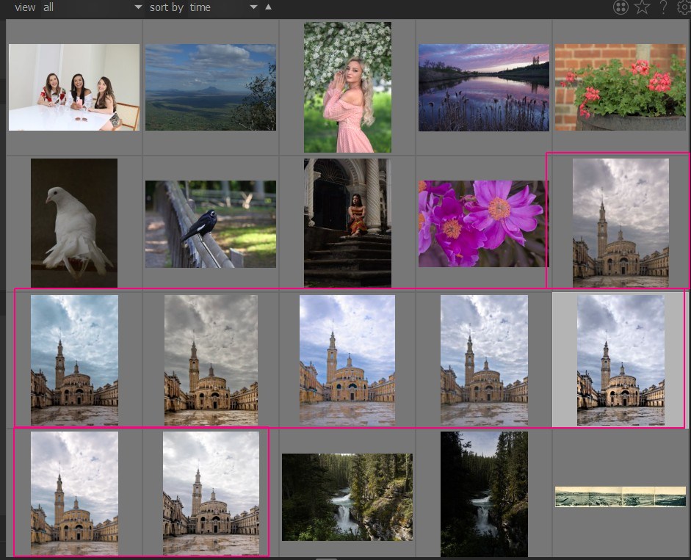691x560 pixels.
Task: Select the three women at table thumbnail
Action: tap(74, 87)
